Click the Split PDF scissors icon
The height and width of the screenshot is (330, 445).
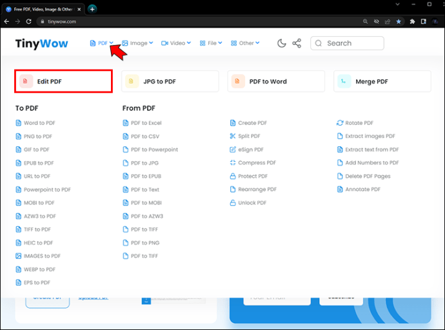233,136
